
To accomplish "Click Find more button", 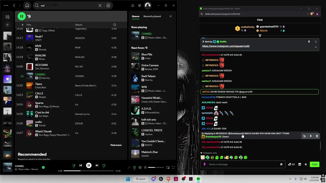I will point(116,145).
